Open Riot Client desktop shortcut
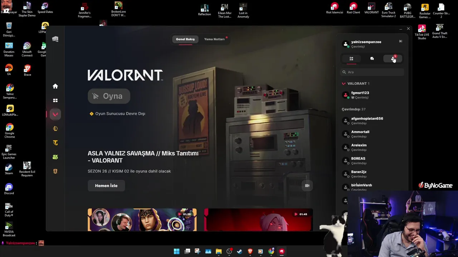Viewport: 458px width, 257px height. click(353, 9)
